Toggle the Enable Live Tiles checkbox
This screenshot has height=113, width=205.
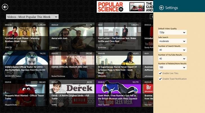pos(160,73)
